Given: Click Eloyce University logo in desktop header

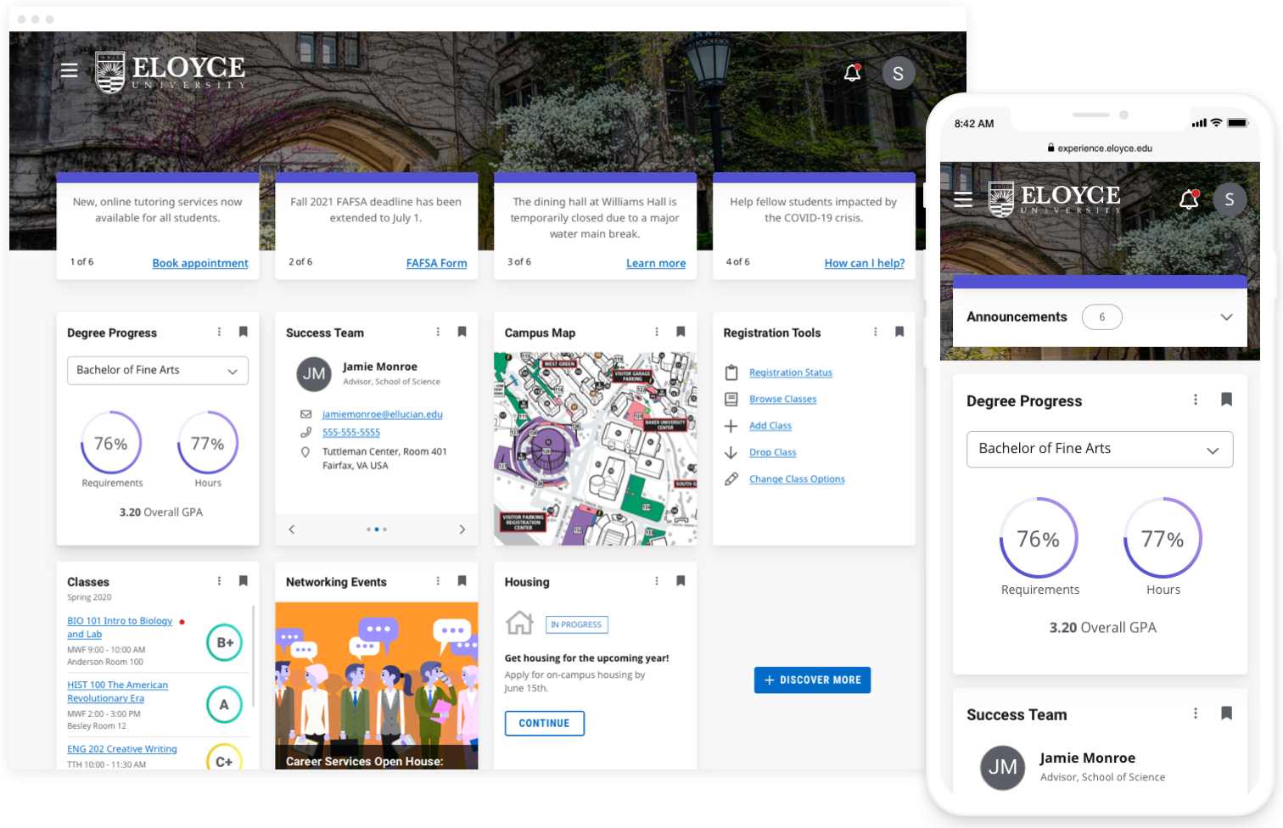Looking at the screenshot, I should point(171,72).
